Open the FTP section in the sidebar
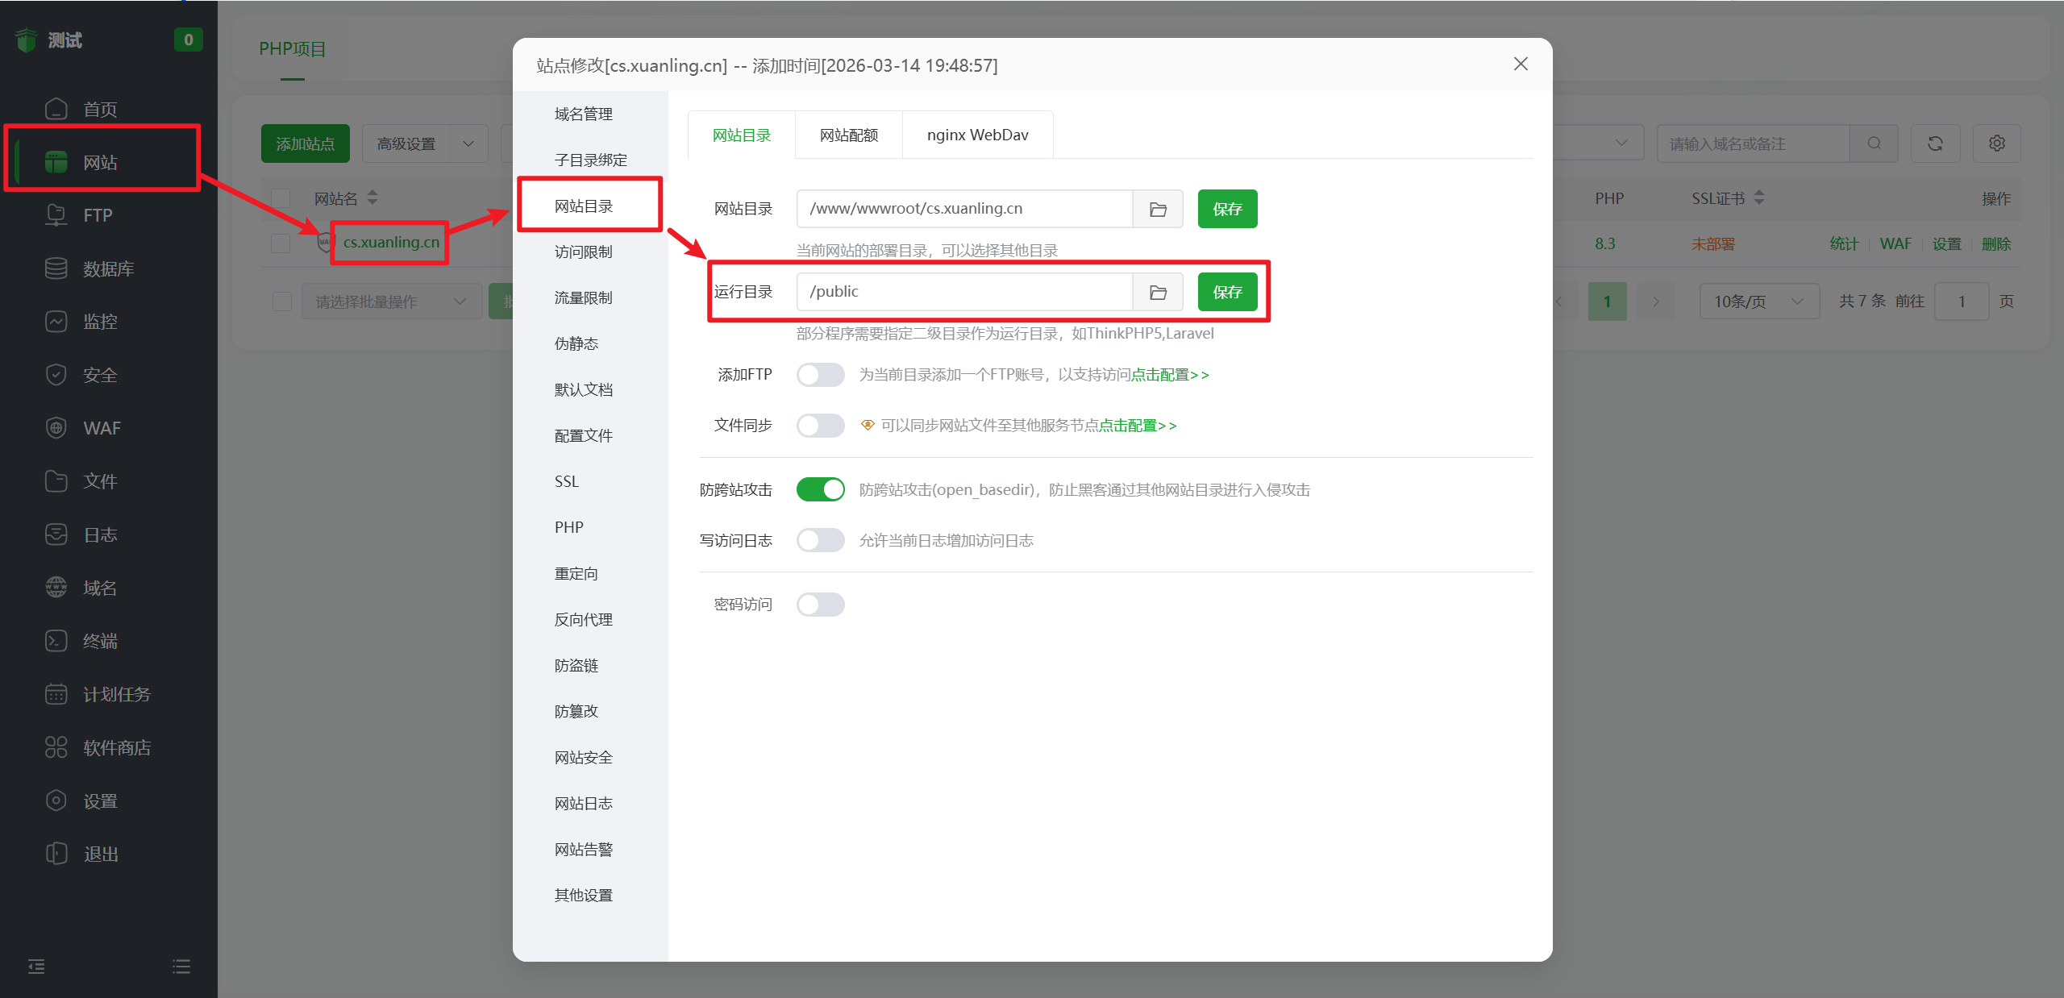Viewport: 2064px width, 998px height. click(98, 214)
